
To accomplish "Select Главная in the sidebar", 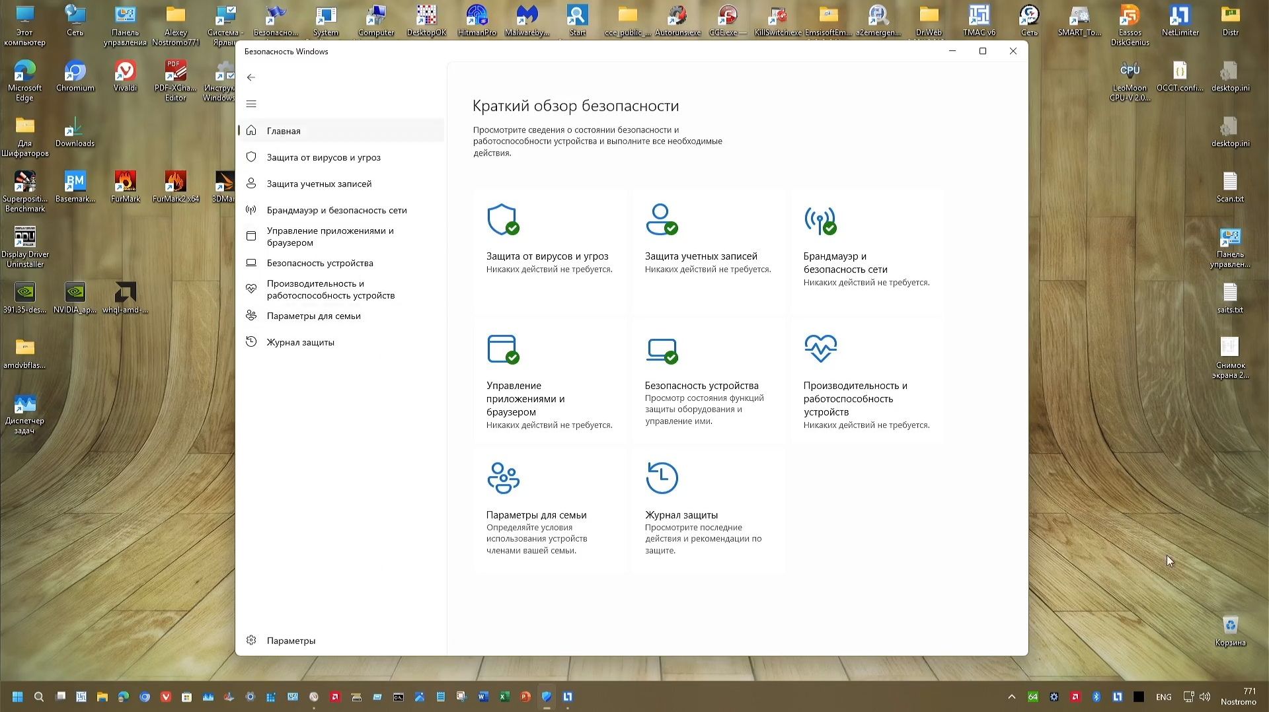I will tap(341, 131).
